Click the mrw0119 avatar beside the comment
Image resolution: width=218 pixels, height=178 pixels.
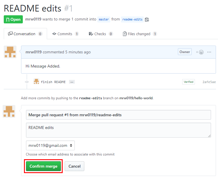[x=10, y=52]
